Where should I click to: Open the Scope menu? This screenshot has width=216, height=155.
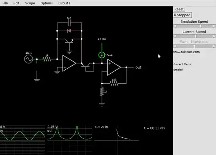click(x=30, y=3)
